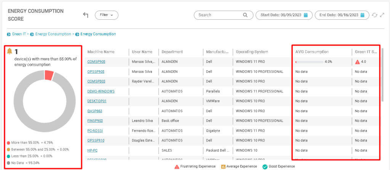
Task: Open the Filter dropdown
Action: click(x=106, y=15)
